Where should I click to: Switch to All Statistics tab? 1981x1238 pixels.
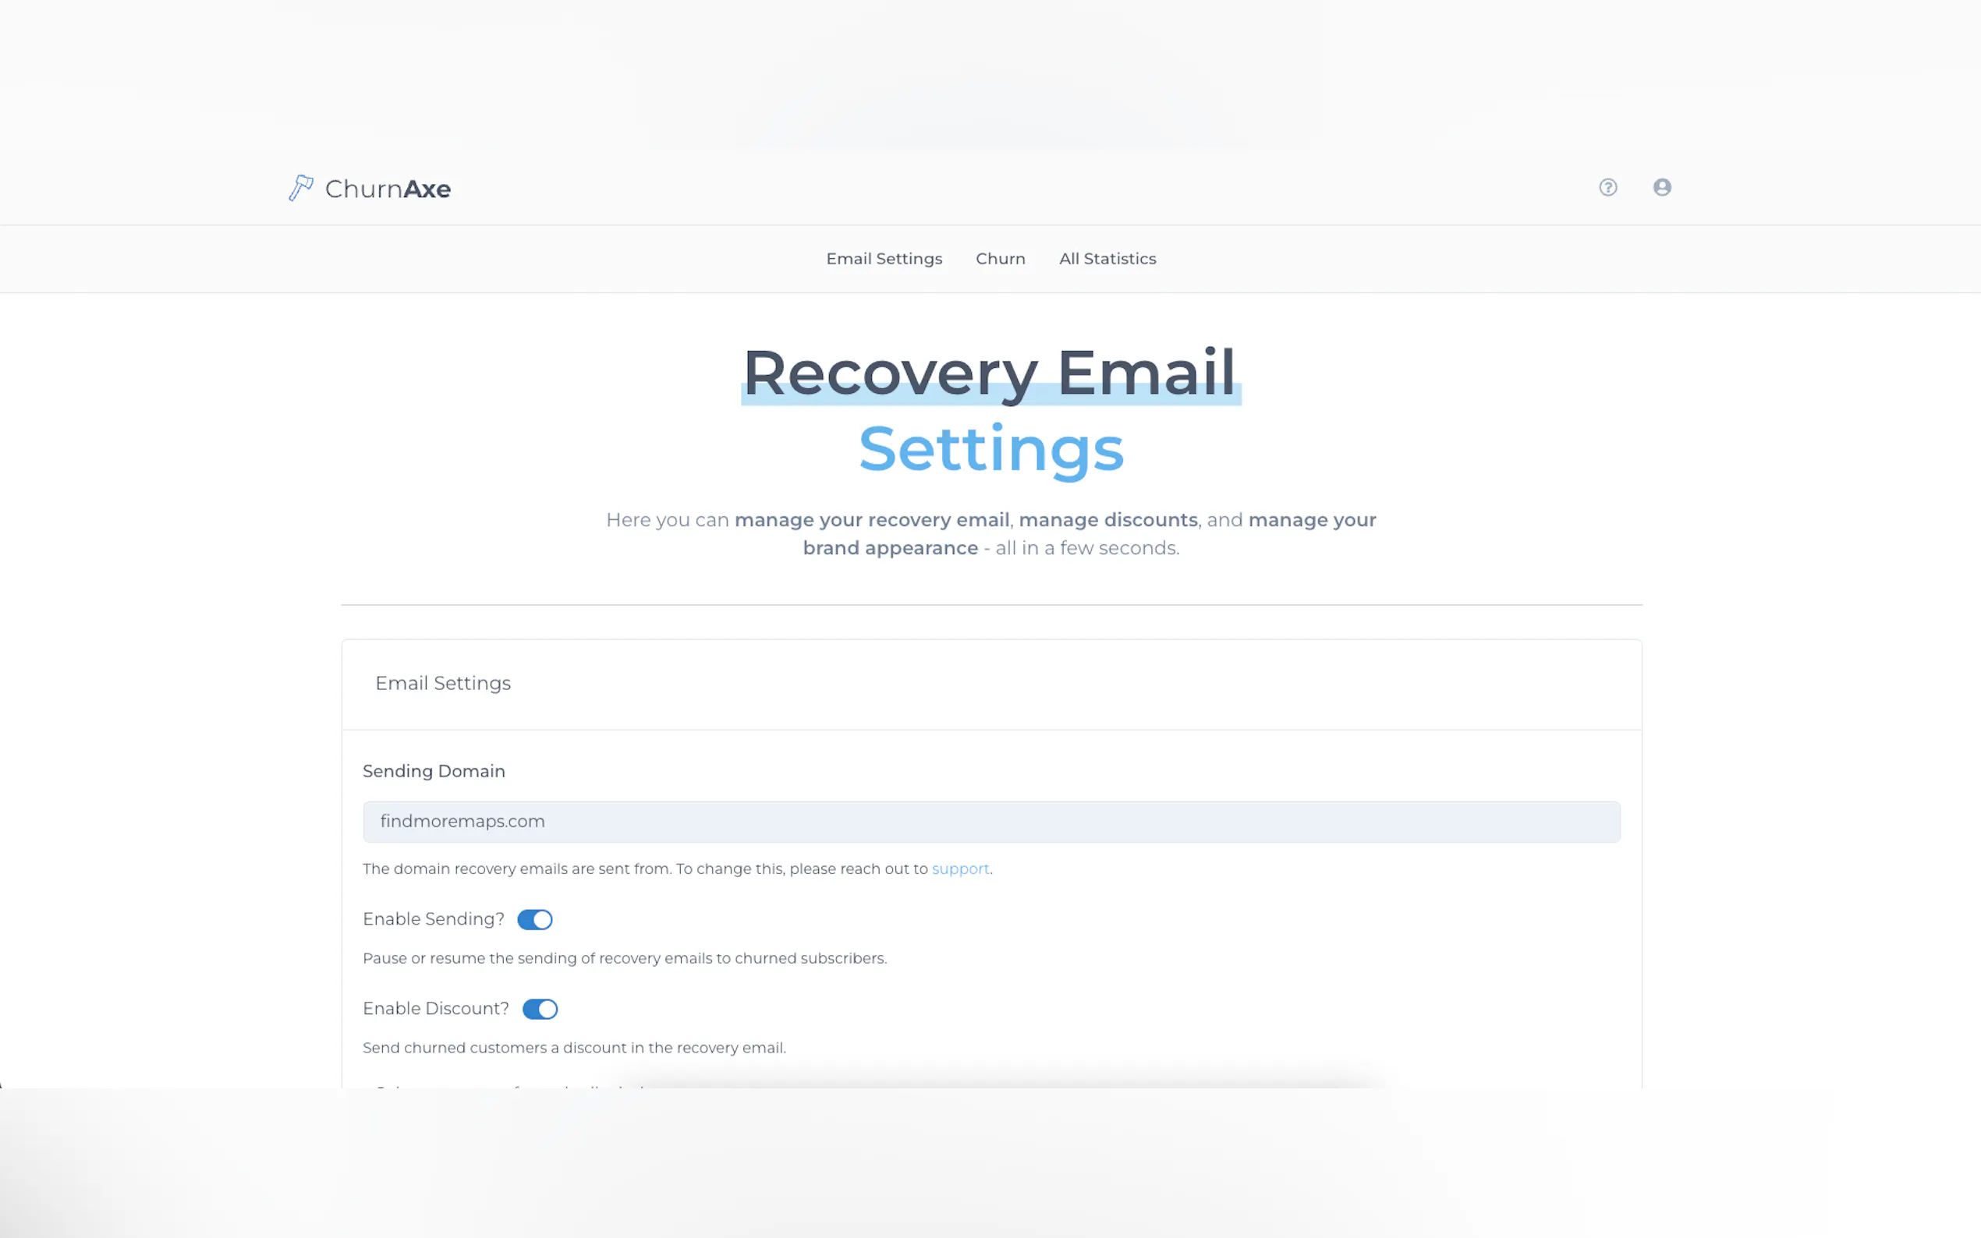pos(1107,259)
